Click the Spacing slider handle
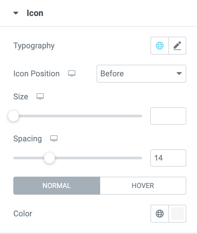 [49, 158]
